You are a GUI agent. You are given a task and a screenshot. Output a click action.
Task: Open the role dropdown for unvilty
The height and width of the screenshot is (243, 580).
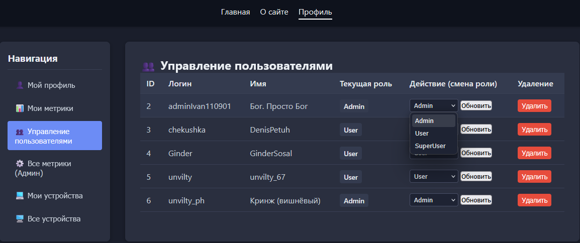434,177
